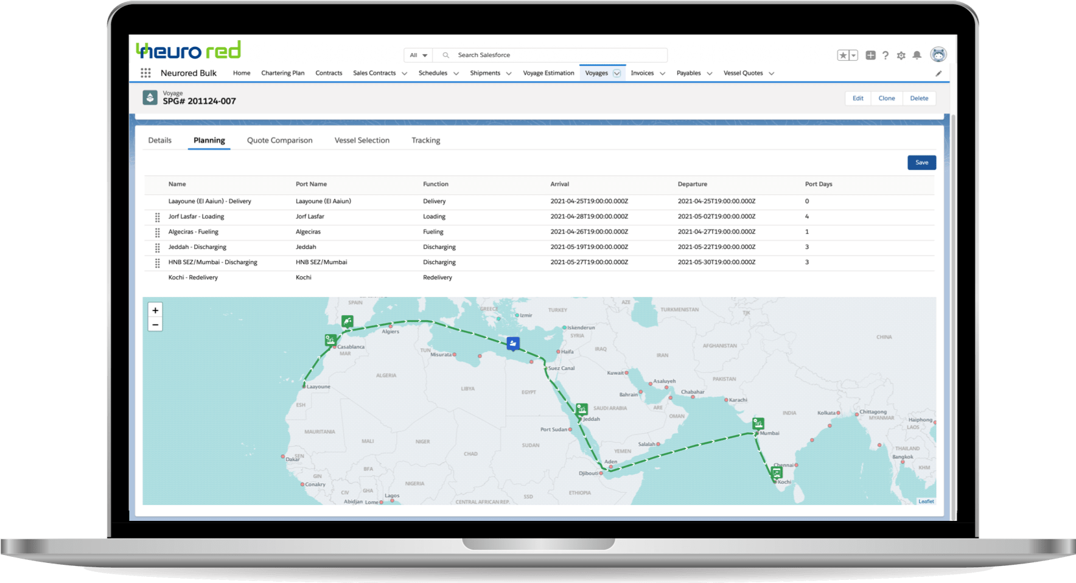Click the "Fueling" function cell
This screenshot has width=1076, height=583.
pos(433,232)
